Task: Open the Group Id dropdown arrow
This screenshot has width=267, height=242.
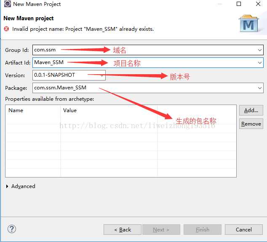Action: pos(259,50)
